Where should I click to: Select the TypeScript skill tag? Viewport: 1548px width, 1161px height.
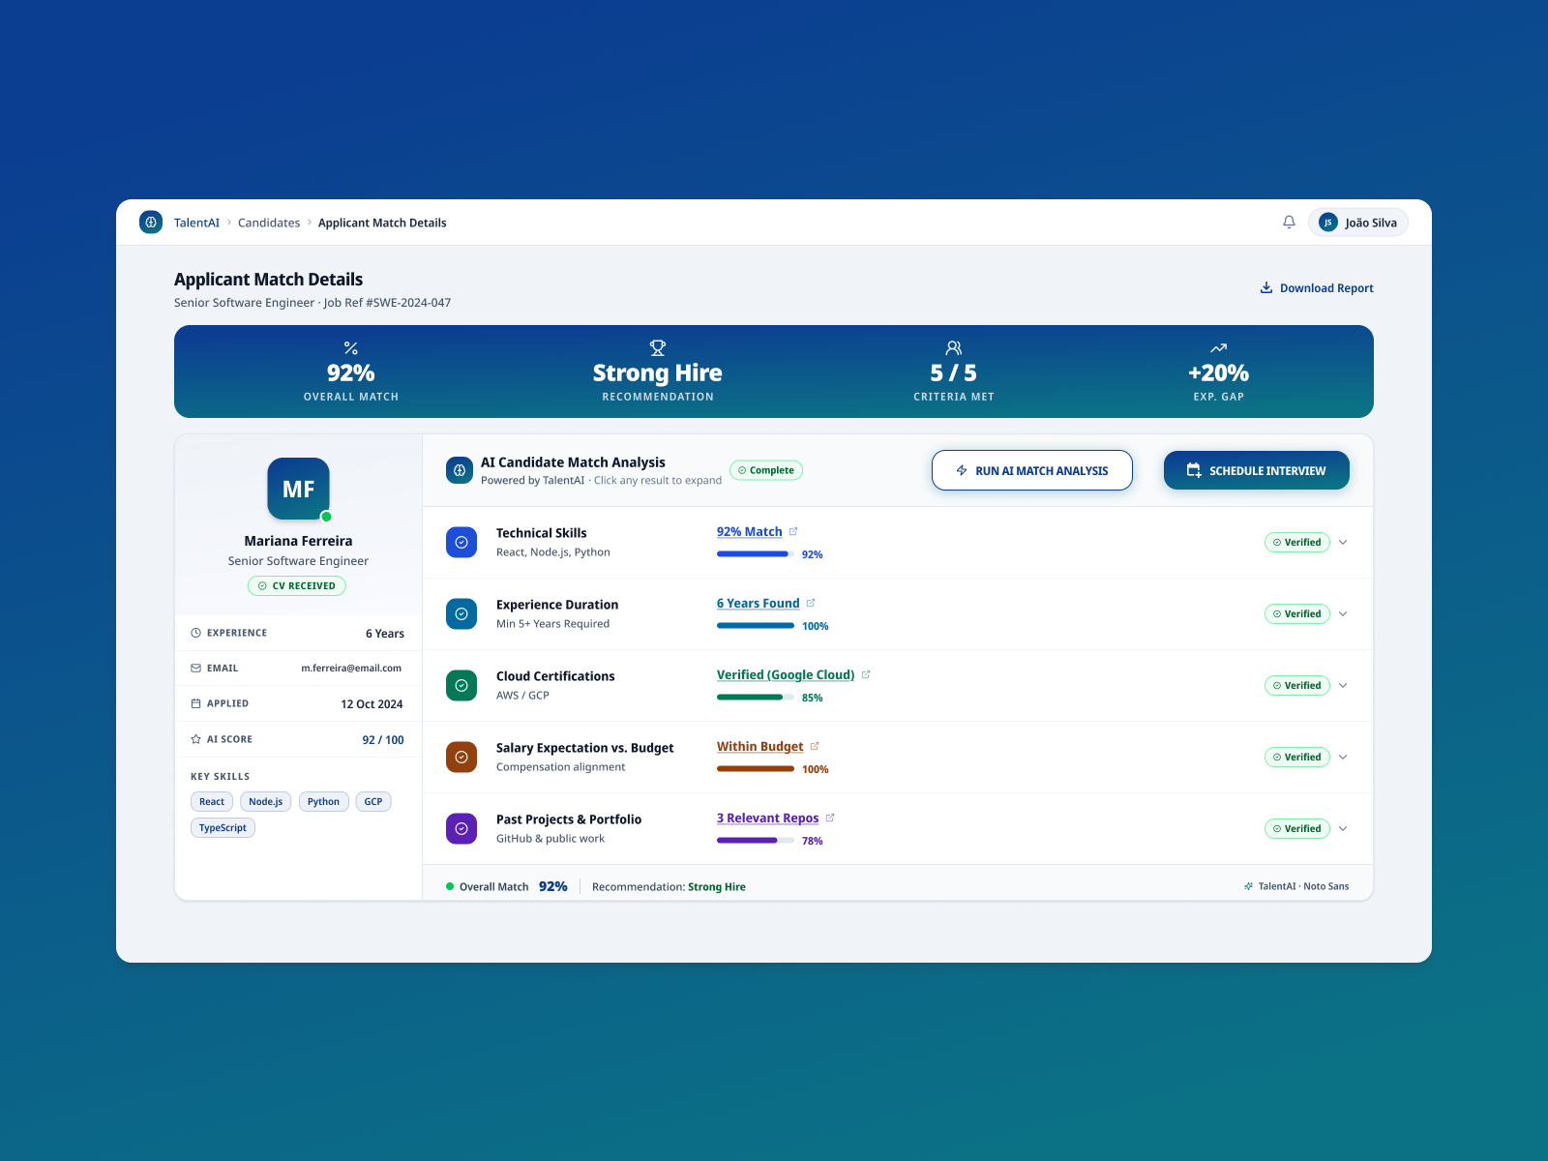coord(223,828)
